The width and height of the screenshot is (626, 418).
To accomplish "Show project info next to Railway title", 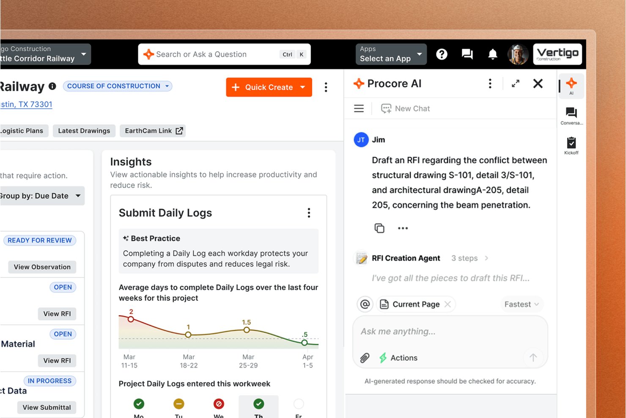I will pyautogui.click(x=52, y=86).
